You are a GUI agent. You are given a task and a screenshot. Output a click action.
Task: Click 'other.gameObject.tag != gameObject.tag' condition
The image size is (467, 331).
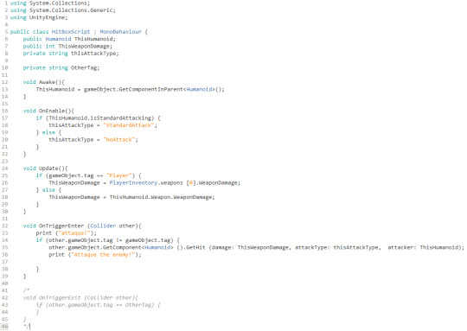click(110, 240)
